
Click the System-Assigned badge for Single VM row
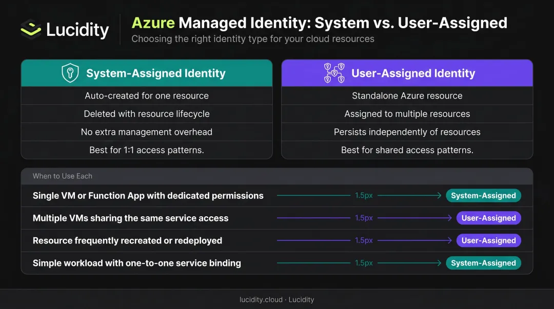483,196
